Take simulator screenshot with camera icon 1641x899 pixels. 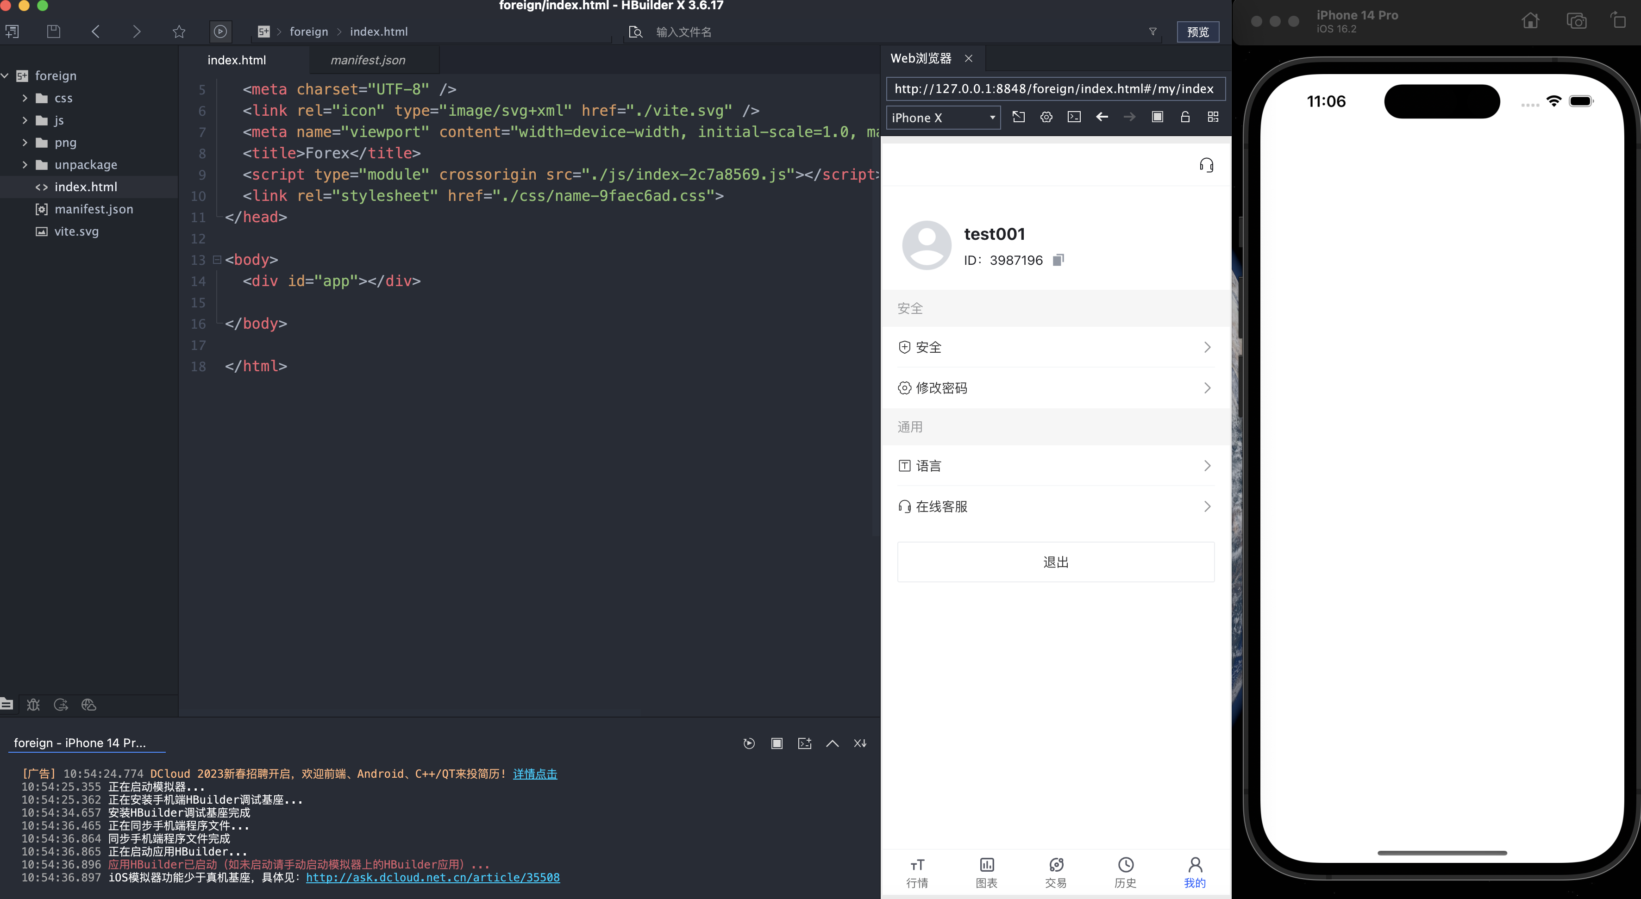coord(1576,22)
